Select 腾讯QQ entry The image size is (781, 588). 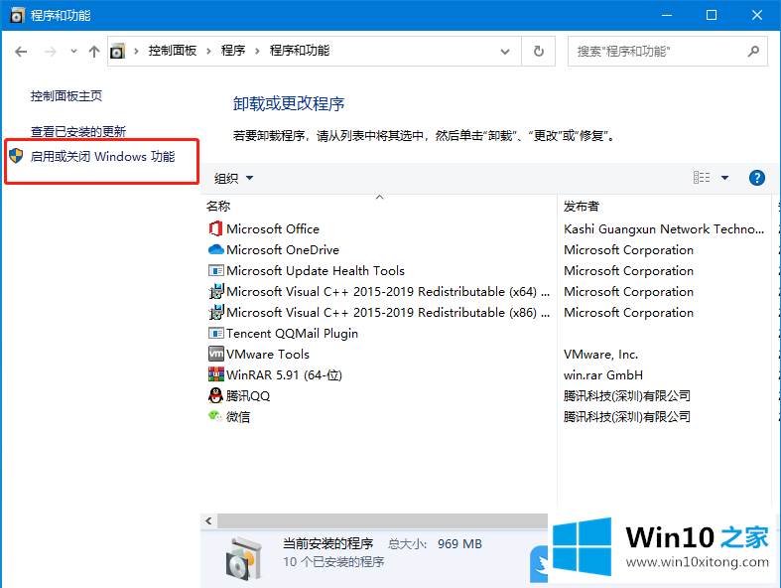tap(247, 396)
